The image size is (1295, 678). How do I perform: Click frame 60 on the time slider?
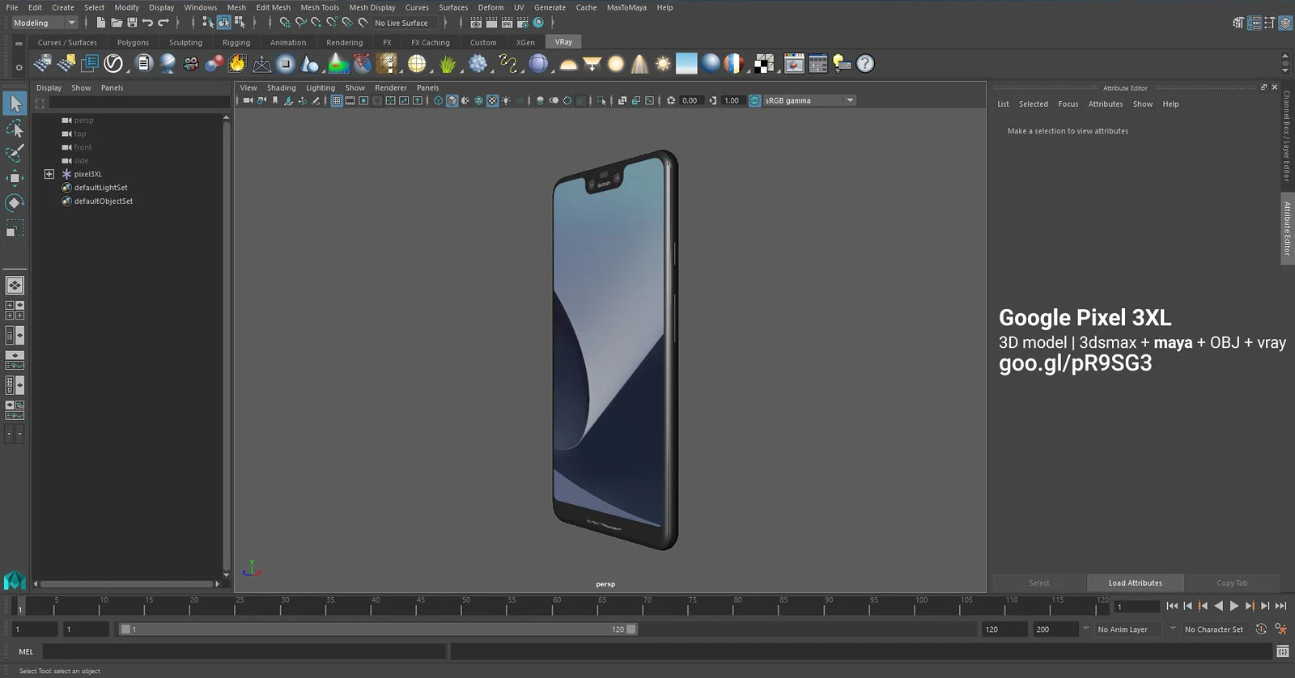(557, 605)
